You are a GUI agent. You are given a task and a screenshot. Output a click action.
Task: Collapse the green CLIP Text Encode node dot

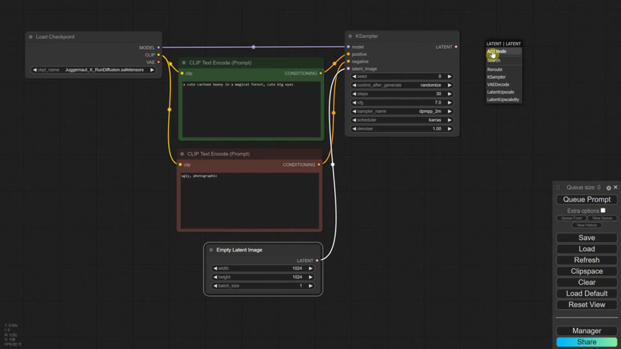184,62
